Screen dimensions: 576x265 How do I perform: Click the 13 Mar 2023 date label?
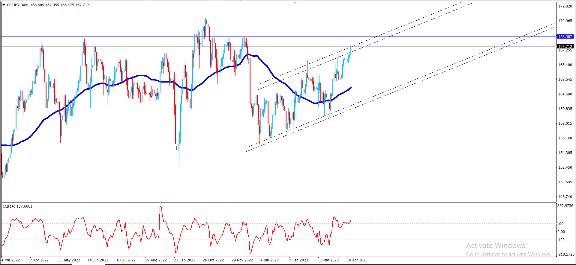pyautogui.click(x=328, y=260)
